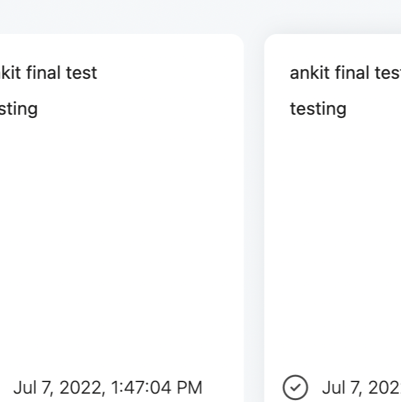This screenshot has height=402, width=401.
Task: Click 'testing' description on the right card
Action: point(318,108)
